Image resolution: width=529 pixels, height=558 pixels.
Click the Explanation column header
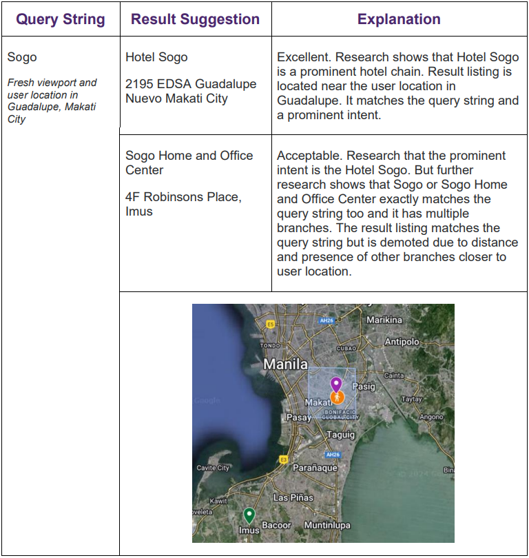point(399,19)
